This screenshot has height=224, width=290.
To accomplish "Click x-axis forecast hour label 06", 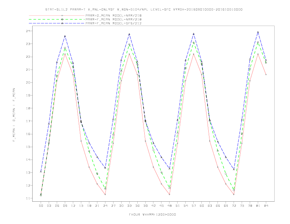I will 57,206.
